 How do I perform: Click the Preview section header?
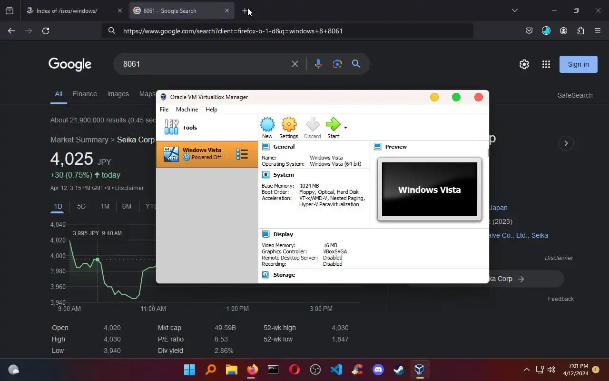(x=396, y=147)
